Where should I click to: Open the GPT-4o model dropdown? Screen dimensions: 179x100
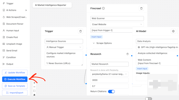click(x=157, y=47)
